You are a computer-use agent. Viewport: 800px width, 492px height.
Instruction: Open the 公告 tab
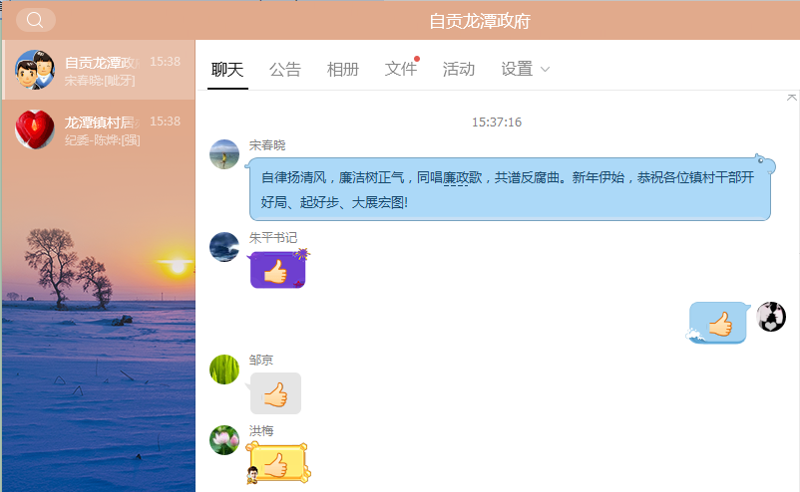(285, 69)
